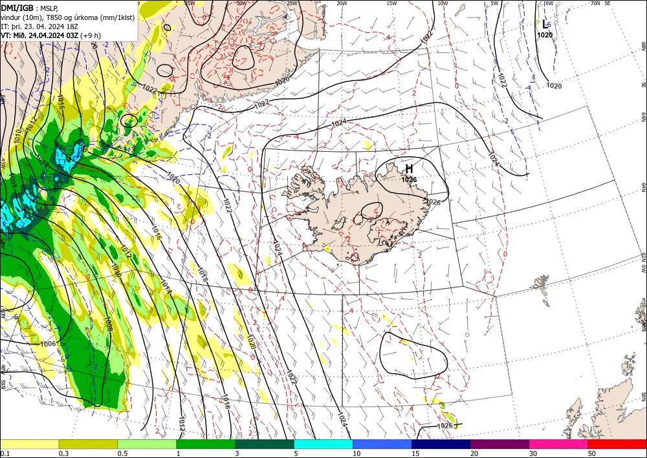Screen dimensions: 647x458
Task: Click the '1026' value beneath the H symbol
Action: click(409, 180)
